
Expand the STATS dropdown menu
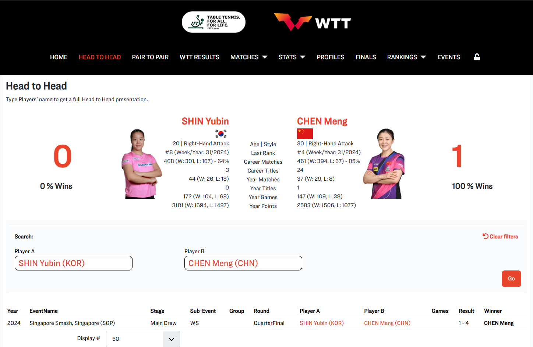[292, 57]
